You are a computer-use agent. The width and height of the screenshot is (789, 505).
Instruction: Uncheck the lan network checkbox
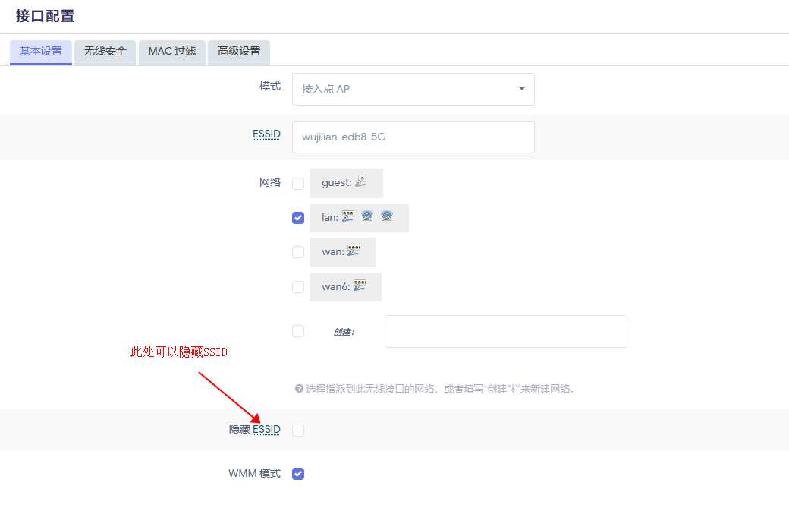click(298, 218)
